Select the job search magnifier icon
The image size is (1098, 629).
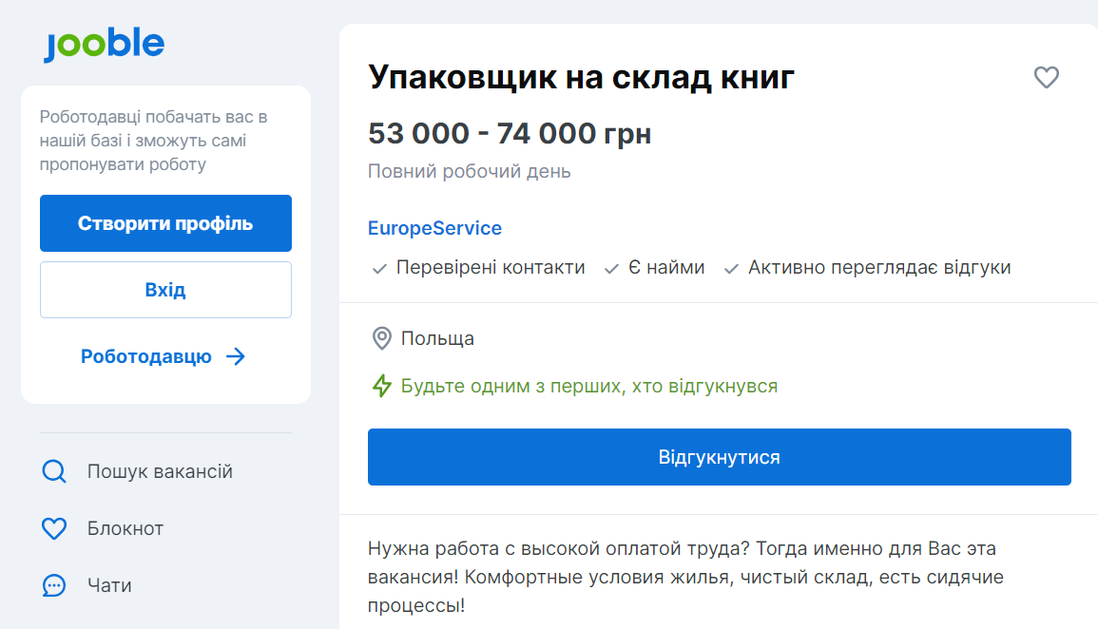point(54,470)
